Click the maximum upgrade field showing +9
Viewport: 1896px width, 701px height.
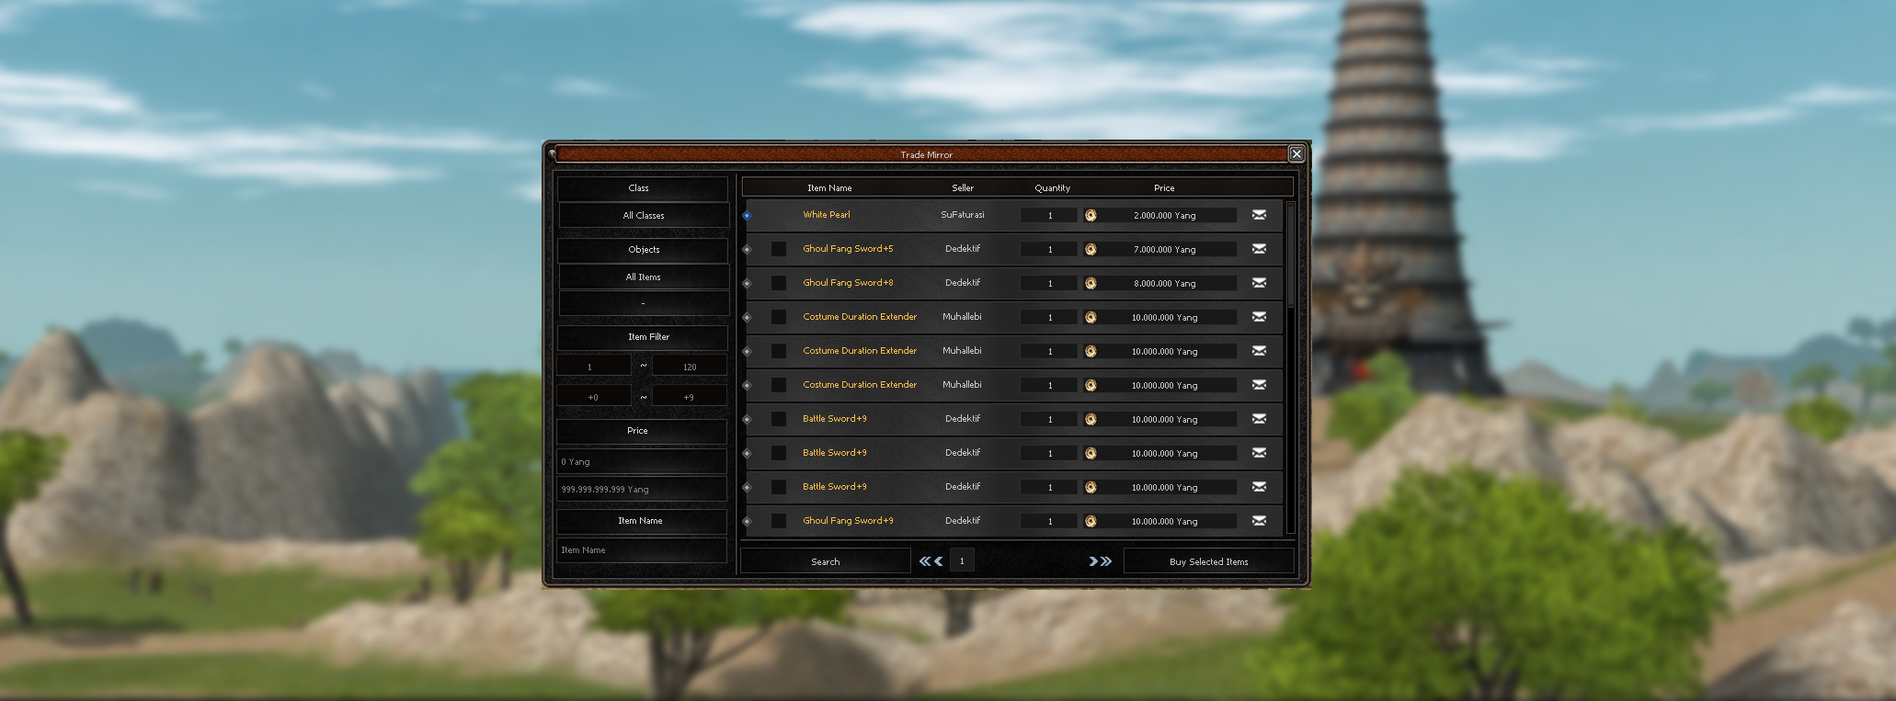[x=690, y=397]
